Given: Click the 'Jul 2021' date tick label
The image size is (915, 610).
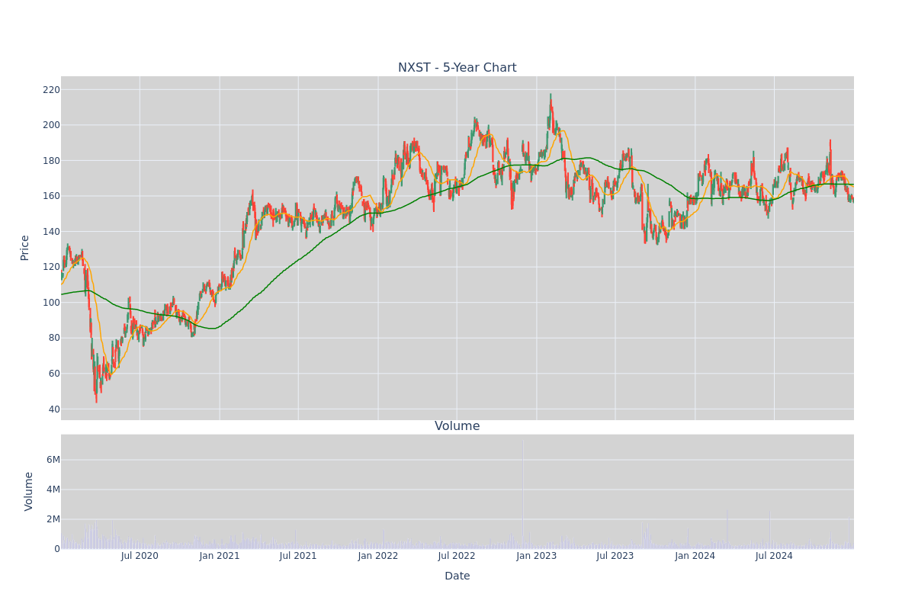Looking at the screenshot, I should [x=298, y=556].
